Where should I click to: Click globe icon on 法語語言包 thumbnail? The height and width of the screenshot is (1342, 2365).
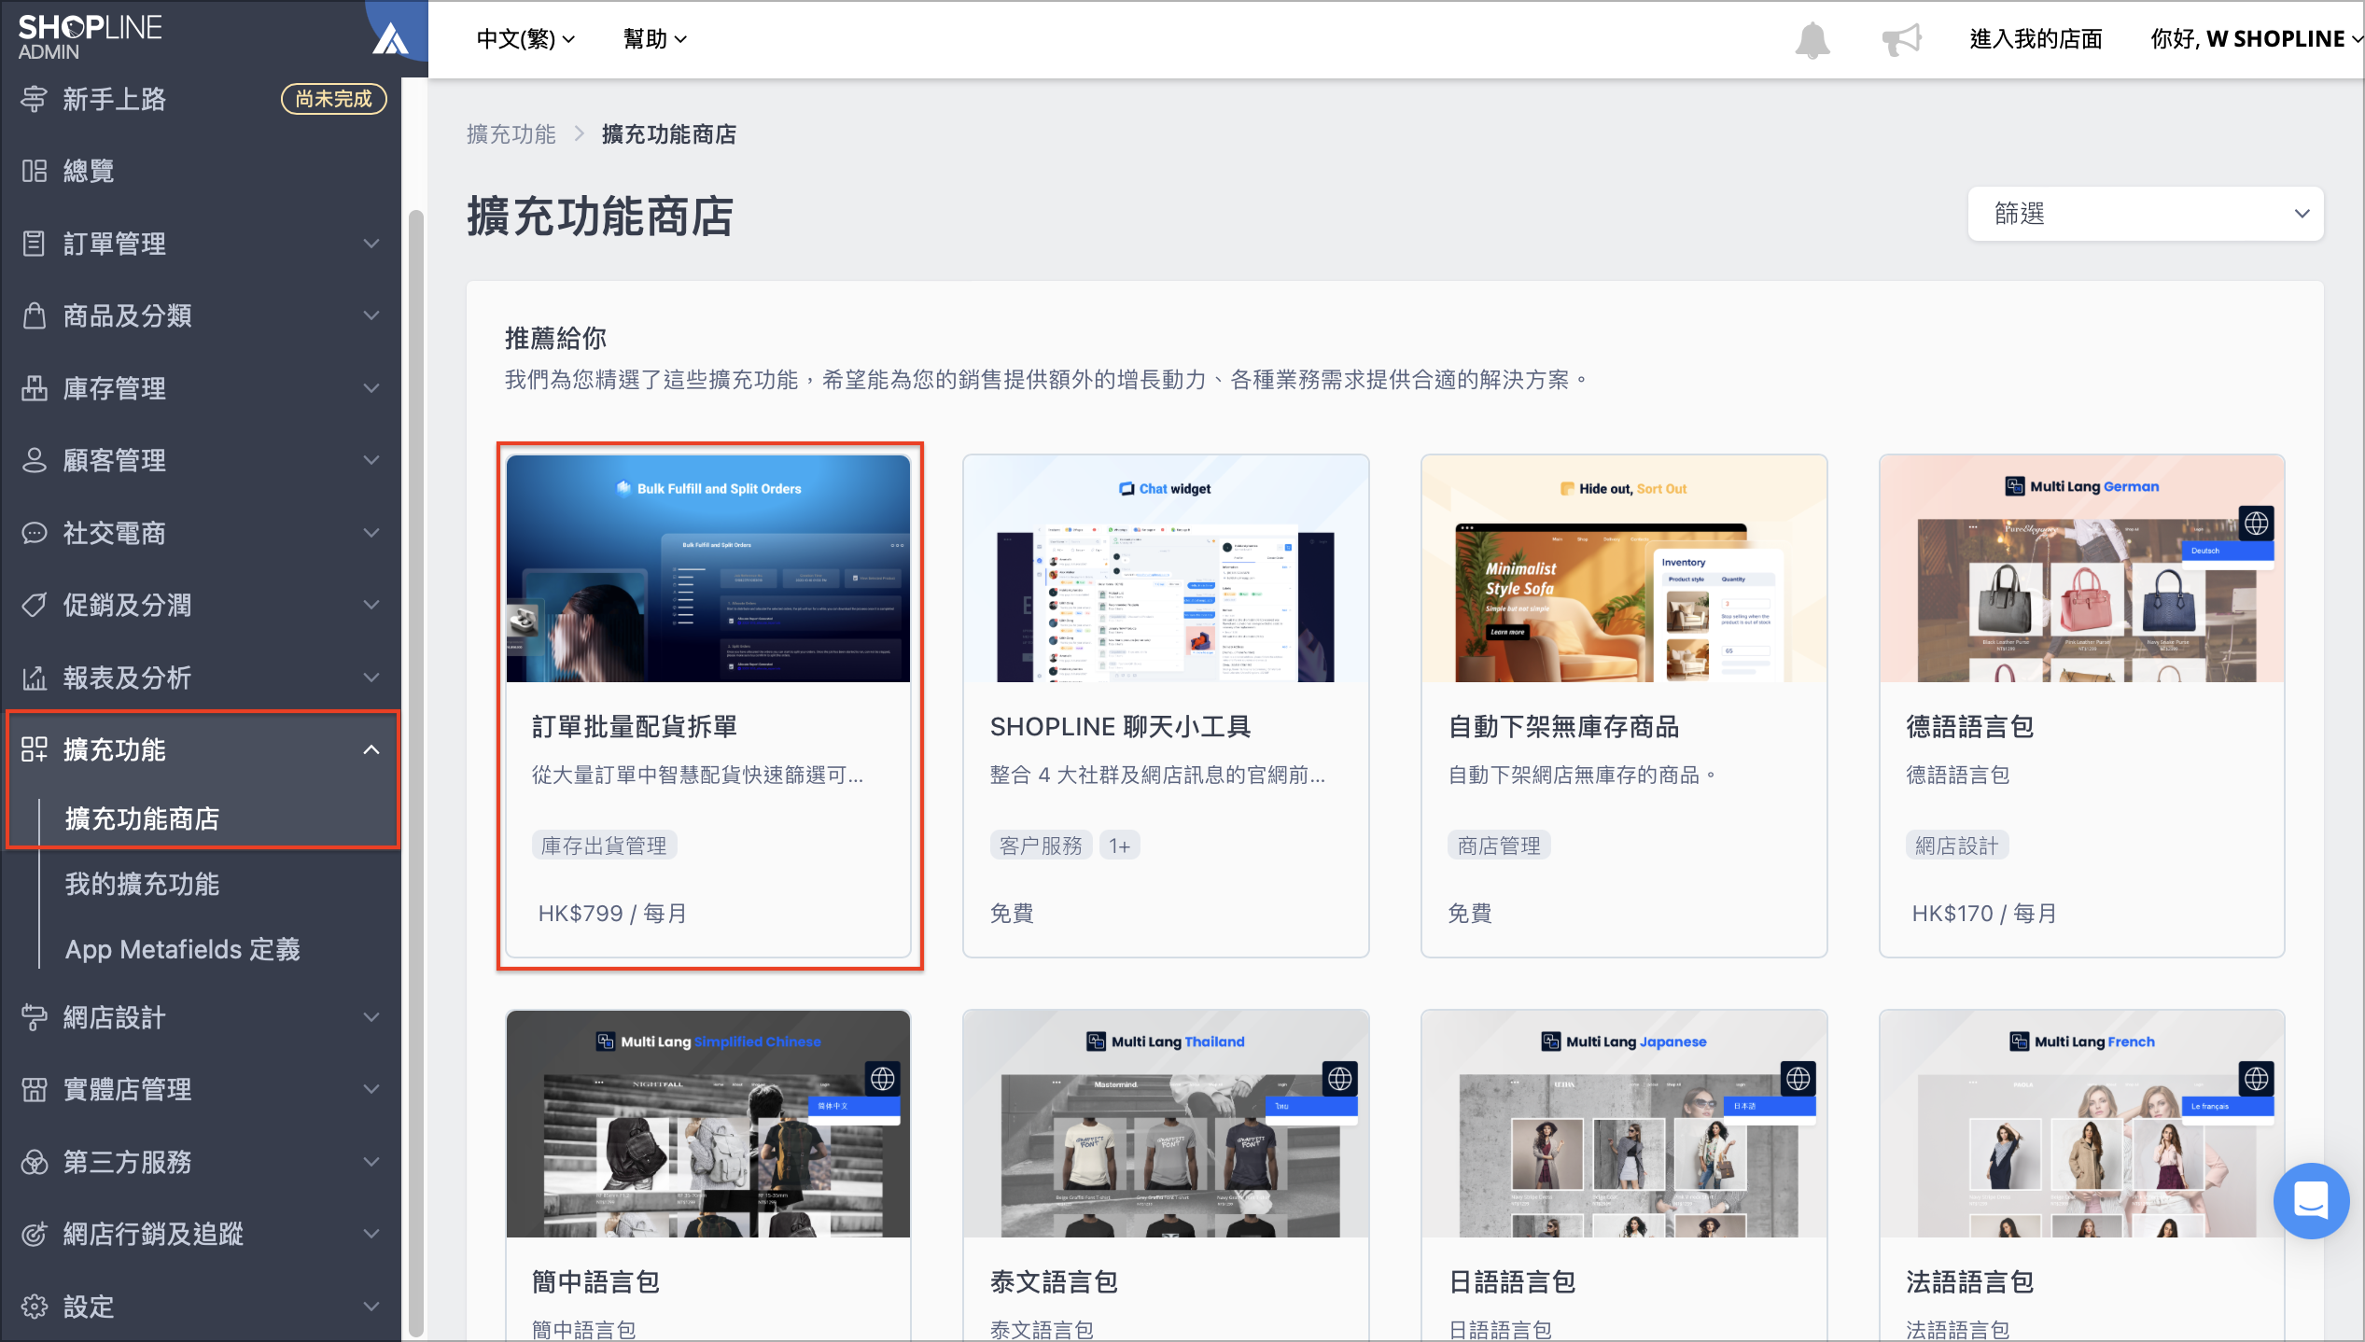(x=2256, y=1079)
